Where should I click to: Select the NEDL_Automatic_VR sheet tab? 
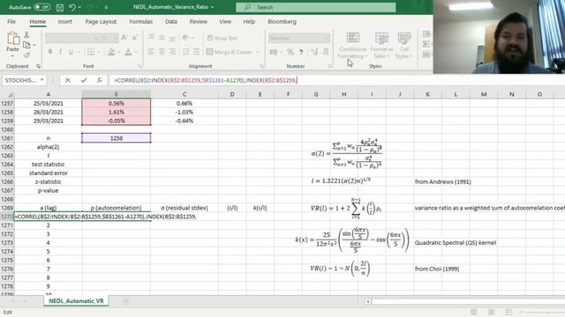pos(76,301)
